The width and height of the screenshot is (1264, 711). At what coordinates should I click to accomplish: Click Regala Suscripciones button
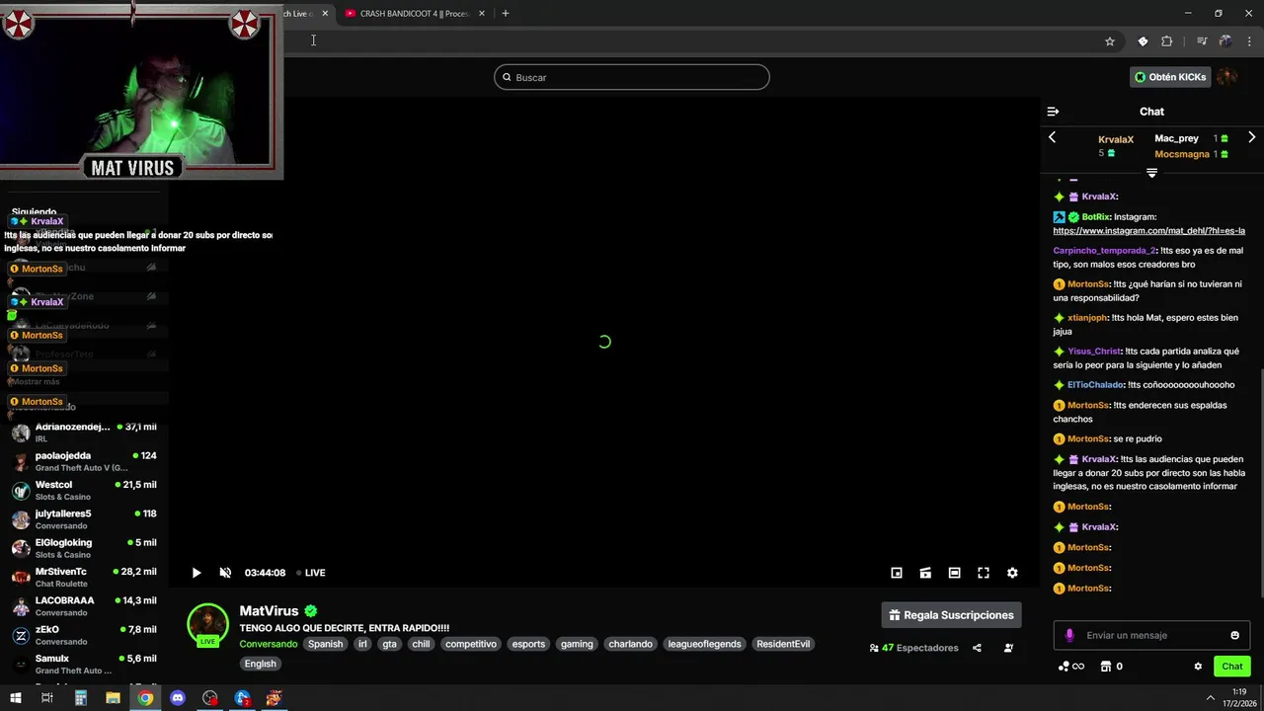pyautogui.click(x=952, y=615)
